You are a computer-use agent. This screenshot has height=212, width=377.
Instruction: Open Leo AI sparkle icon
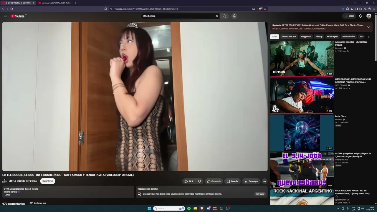tap(365, 9)
